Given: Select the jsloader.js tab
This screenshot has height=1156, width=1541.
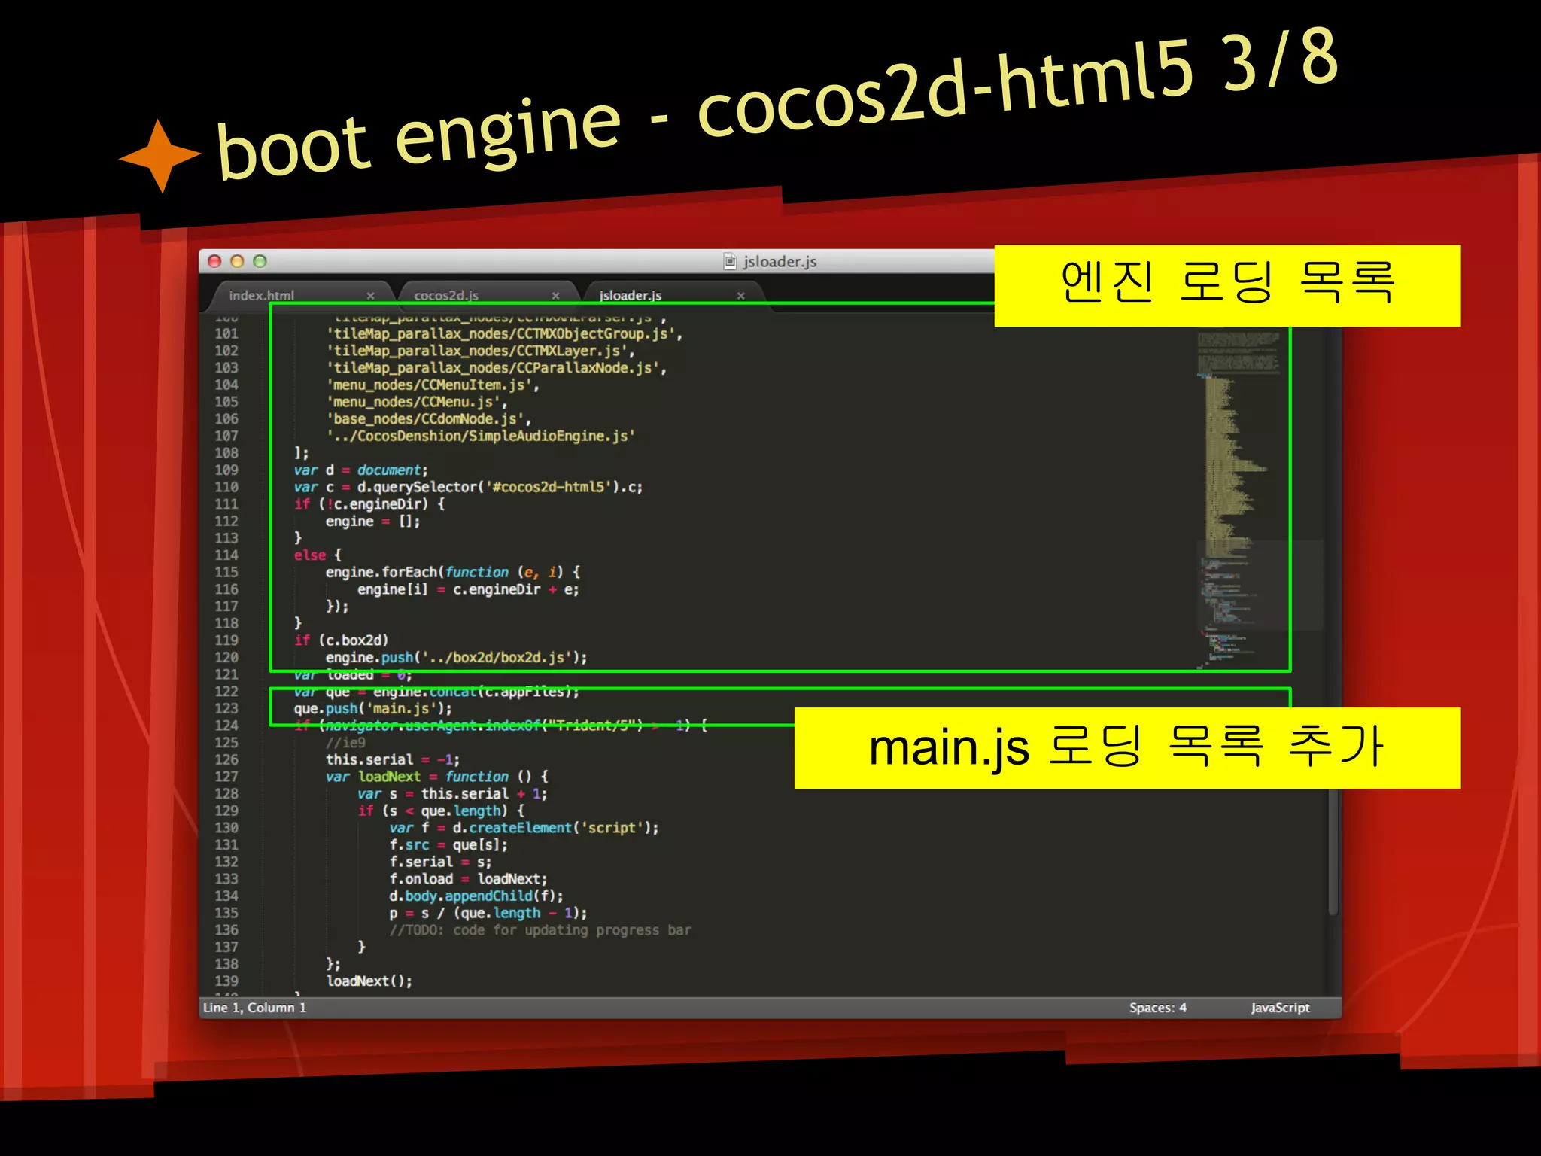Looking at the screenshot, I should [631, 295].
